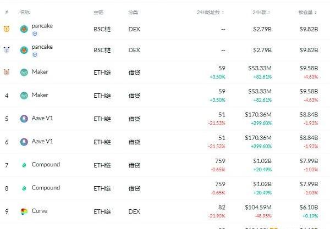Click the Aave V1 ghost logo in row 5

[24, 119]
